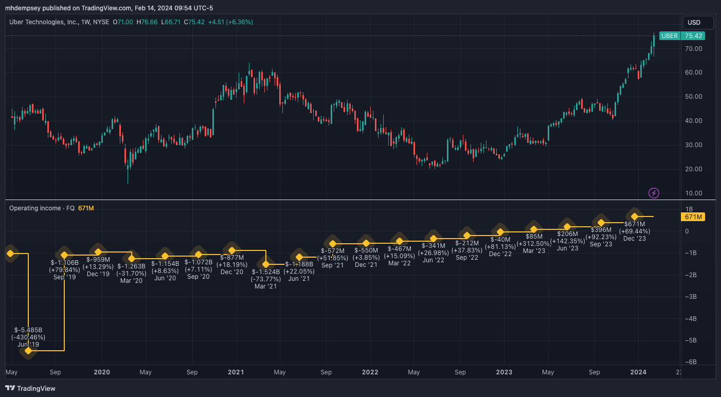
Task: Select the Jun '21 $-1.188B marker
Action: pos(299,257)
